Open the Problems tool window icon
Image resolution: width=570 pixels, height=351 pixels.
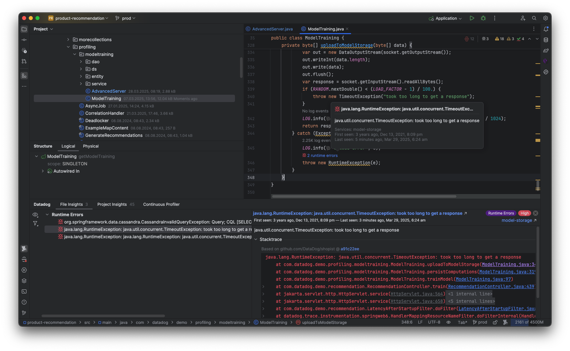(x=24, y=302)
